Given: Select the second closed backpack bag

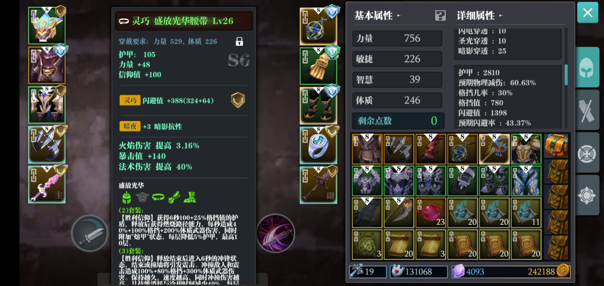Looking at the screenshot, I should [556, 197].
